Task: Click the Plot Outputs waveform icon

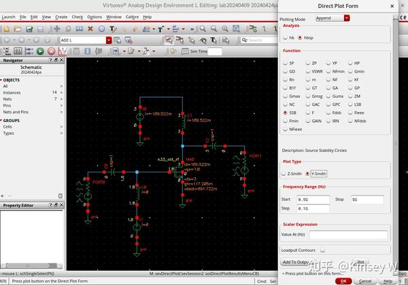Action: coord(63,51)
